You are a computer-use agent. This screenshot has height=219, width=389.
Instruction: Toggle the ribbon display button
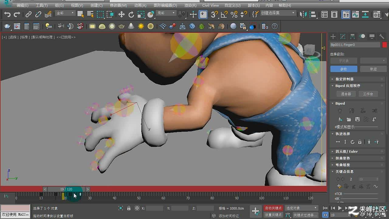pyautogui.click(x=346, y=14)
